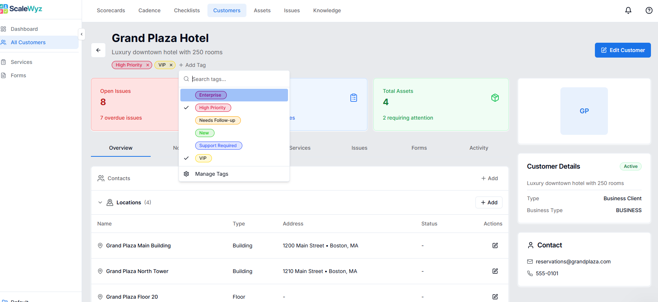
Task: Edit the Grand Plaza Main Building location
Action: 495,246
